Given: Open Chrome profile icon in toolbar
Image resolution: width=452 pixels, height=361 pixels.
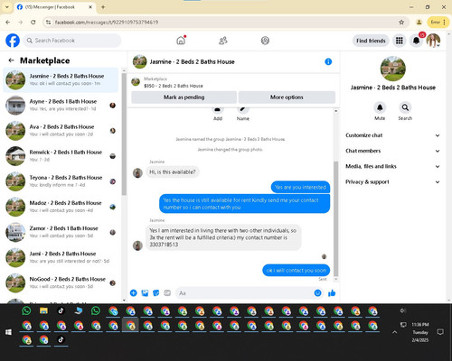Looking at the screenshot, I should 419,22.
